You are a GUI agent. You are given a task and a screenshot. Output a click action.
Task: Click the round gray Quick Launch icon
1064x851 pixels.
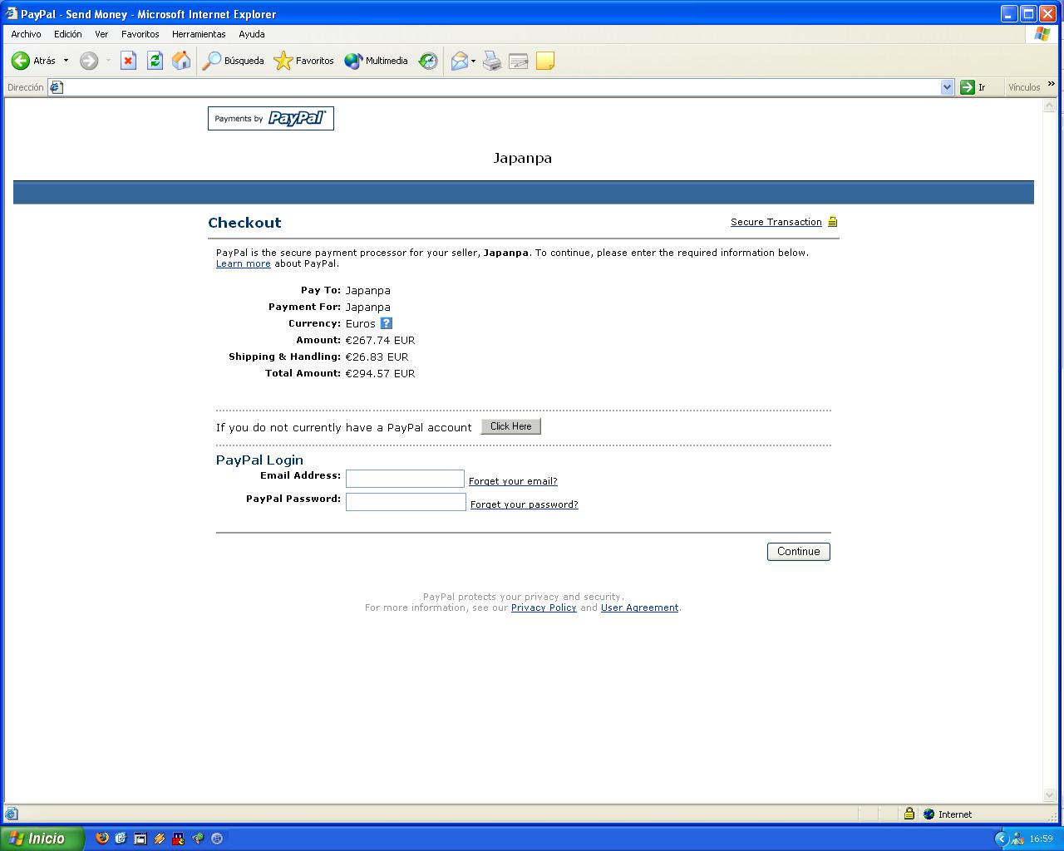pos(217,839)
